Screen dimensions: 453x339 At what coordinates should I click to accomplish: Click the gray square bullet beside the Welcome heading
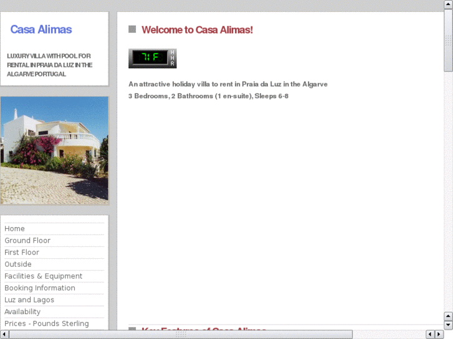click(132, 29)
